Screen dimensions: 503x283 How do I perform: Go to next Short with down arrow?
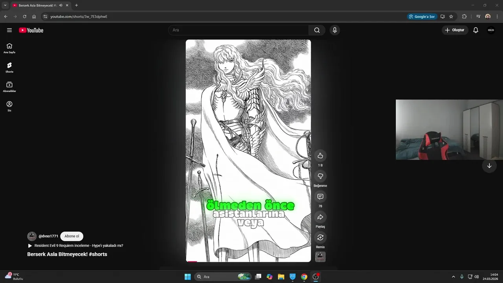pyautogui.click(x=489, y=166)
